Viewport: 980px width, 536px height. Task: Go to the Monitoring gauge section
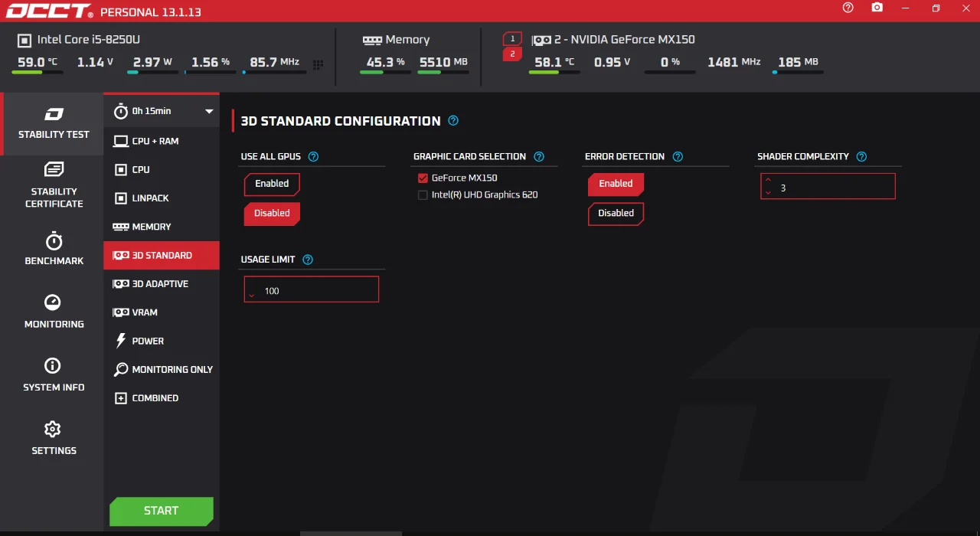point(54,312)
